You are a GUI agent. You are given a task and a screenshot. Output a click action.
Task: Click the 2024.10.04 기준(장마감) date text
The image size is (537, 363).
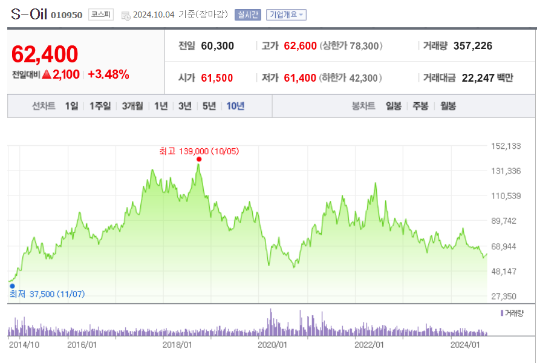click(x=180, y=15)
